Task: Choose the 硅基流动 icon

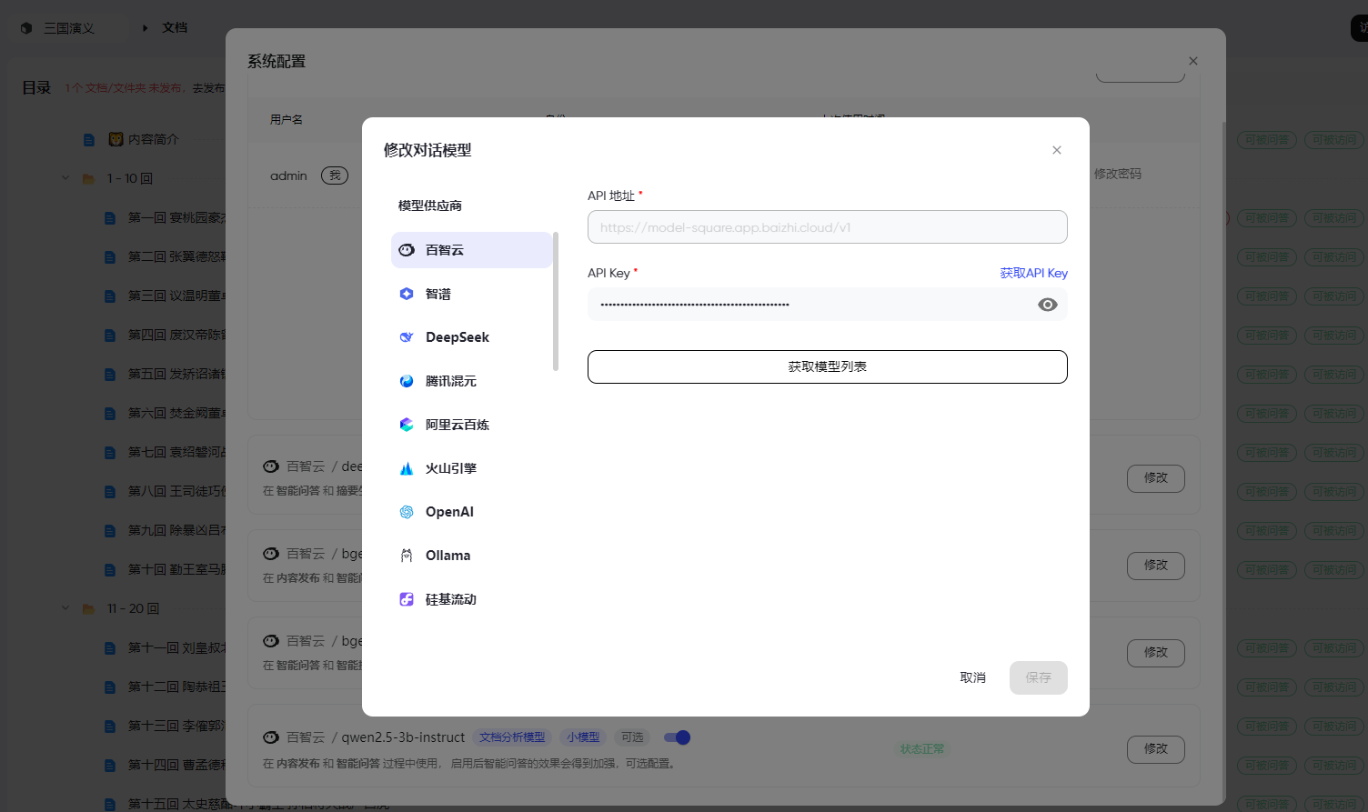Action: click(x=407, y=599)
